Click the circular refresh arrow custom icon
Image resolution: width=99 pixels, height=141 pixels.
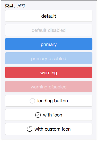30,129
